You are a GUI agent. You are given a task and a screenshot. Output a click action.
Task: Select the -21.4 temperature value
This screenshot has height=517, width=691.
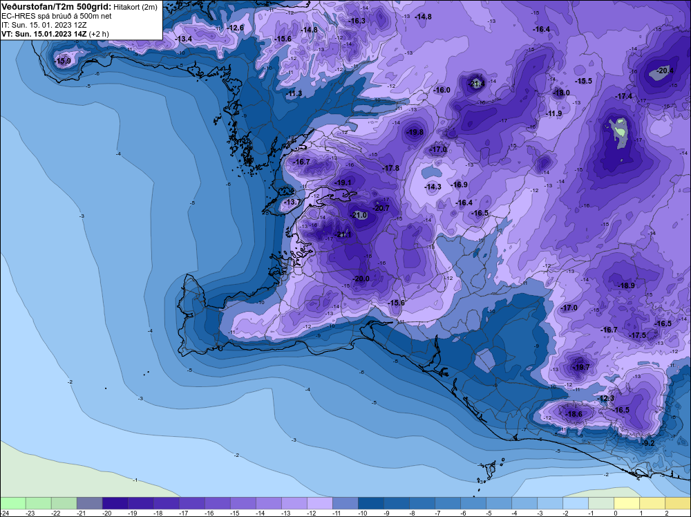(477, 84)
